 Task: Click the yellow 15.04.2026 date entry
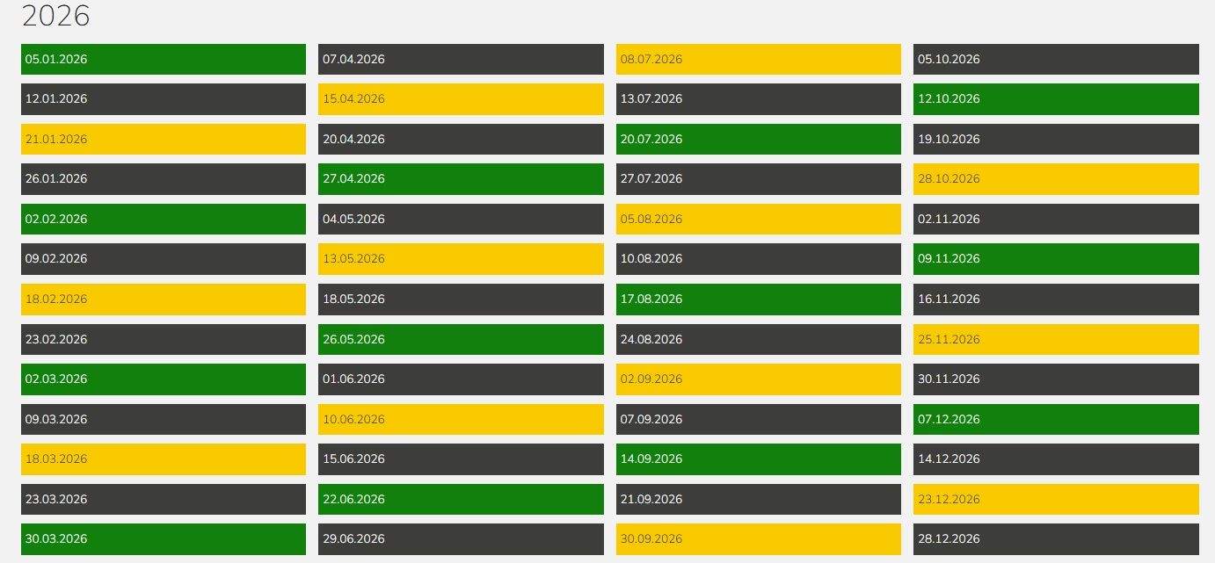pos(461,99)
